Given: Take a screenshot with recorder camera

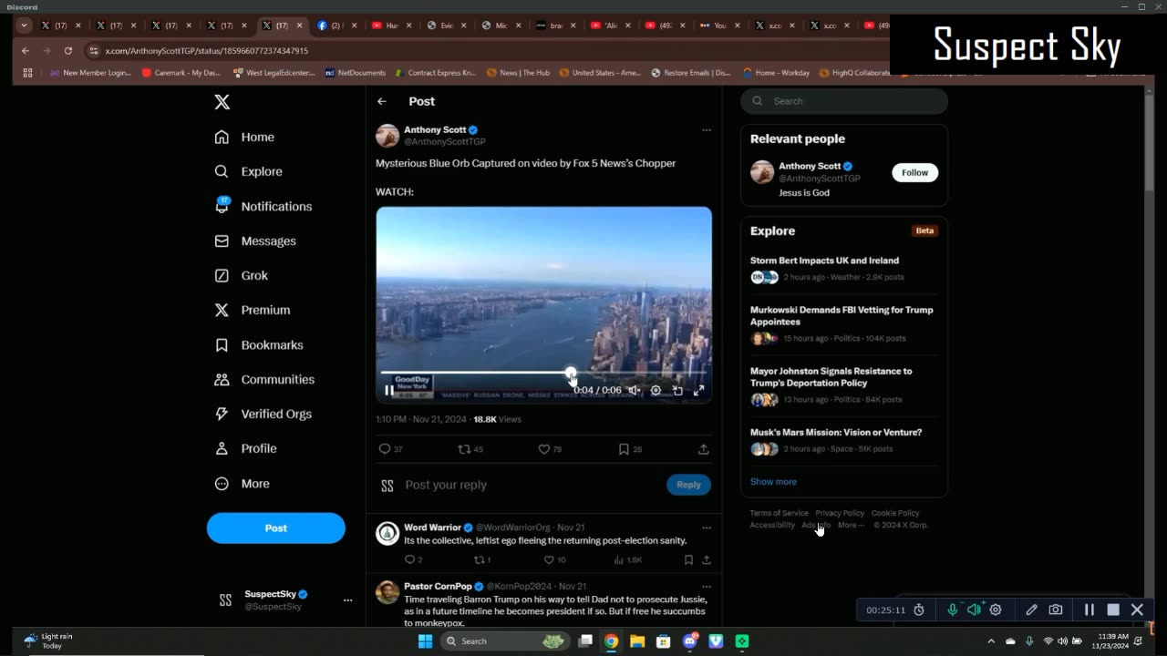Looking at the screenshot, I should [1056, 610].
